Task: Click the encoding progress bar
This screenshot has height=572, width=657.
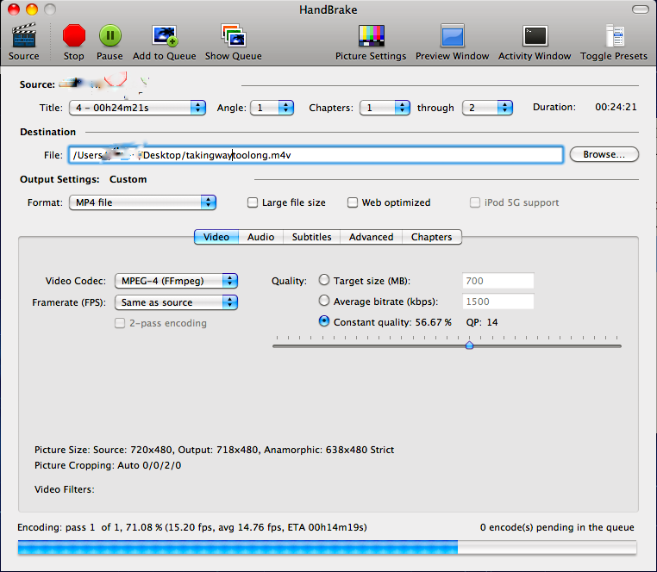Action: (327, 547)
